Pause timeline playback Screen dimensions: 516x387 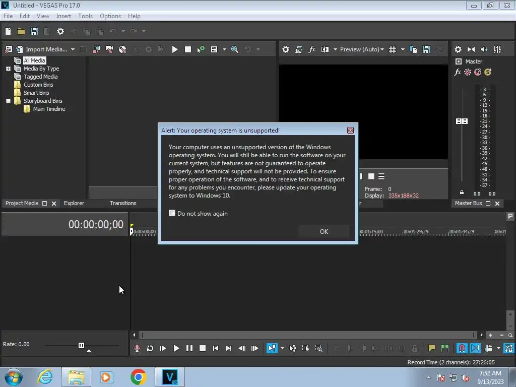click(x=189, y=348)
